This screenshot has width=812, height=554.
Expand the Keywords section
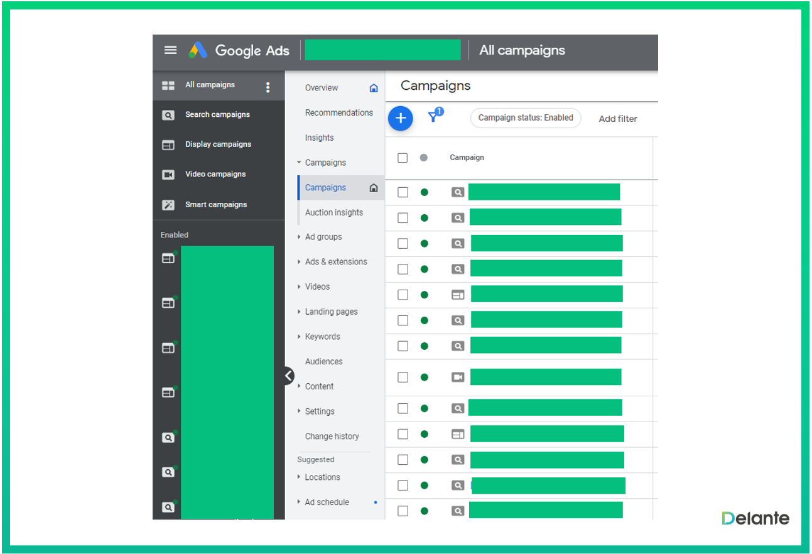click(300, 337)
